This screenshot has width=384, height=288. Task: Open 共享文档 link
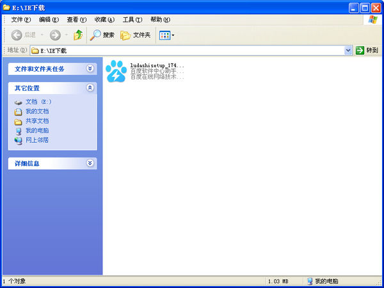[x=37, y=121]
